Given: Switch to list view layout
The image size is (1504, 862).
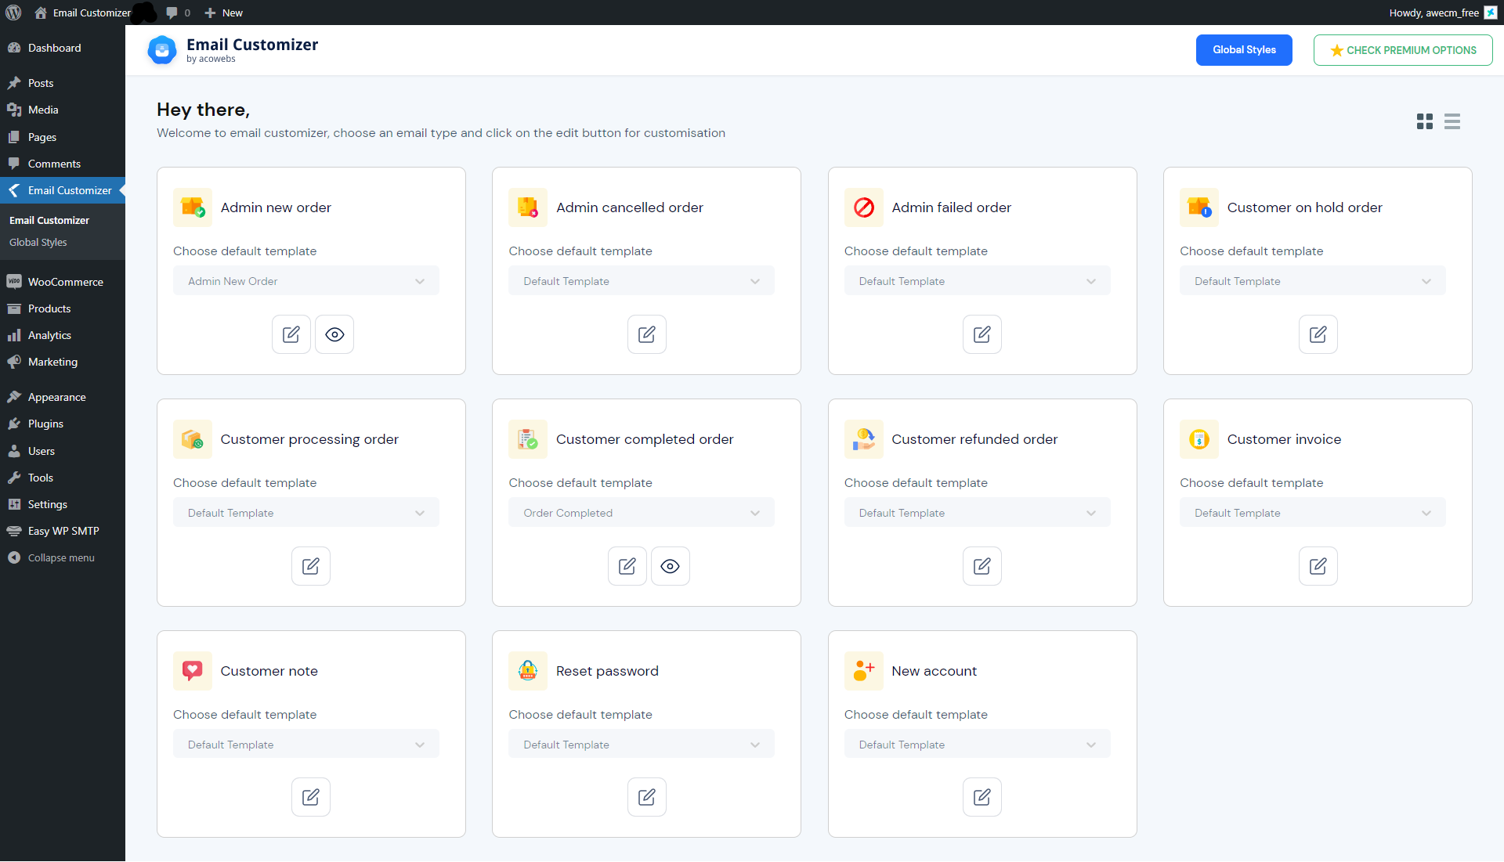Looking at the screenshot, I should [x=1452, y=121].
